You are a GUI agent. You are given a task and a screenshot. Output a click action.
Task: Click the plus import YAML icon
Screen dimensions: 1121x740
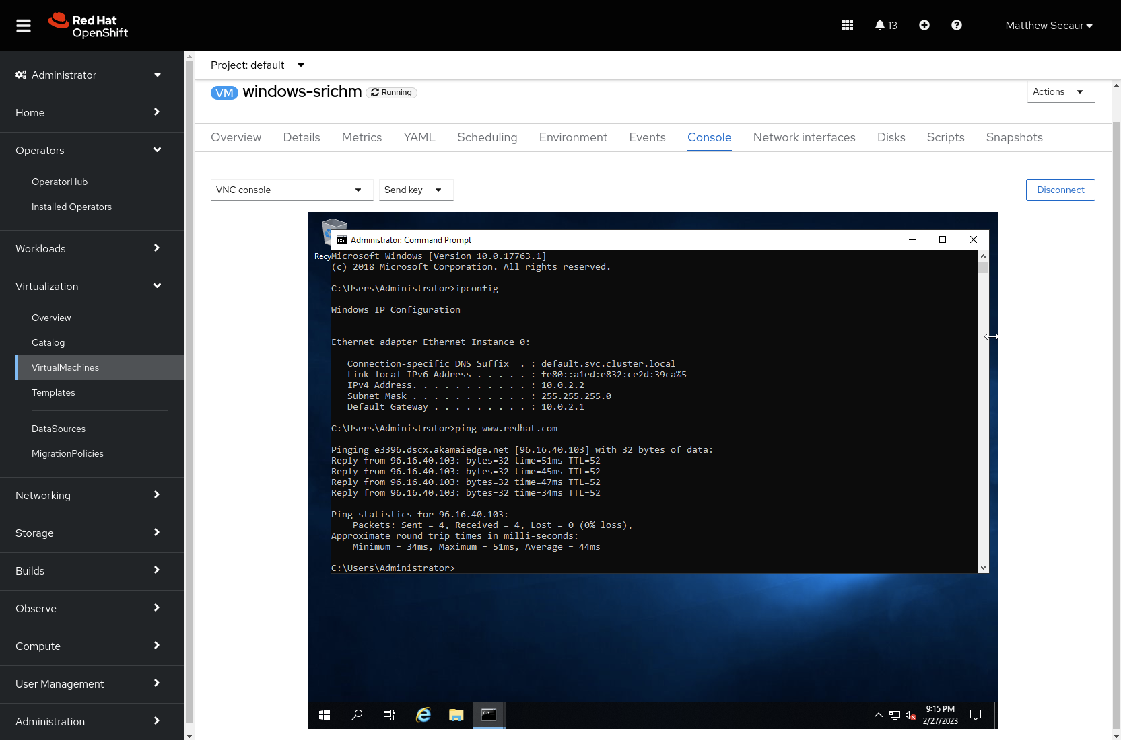(924, 25)
